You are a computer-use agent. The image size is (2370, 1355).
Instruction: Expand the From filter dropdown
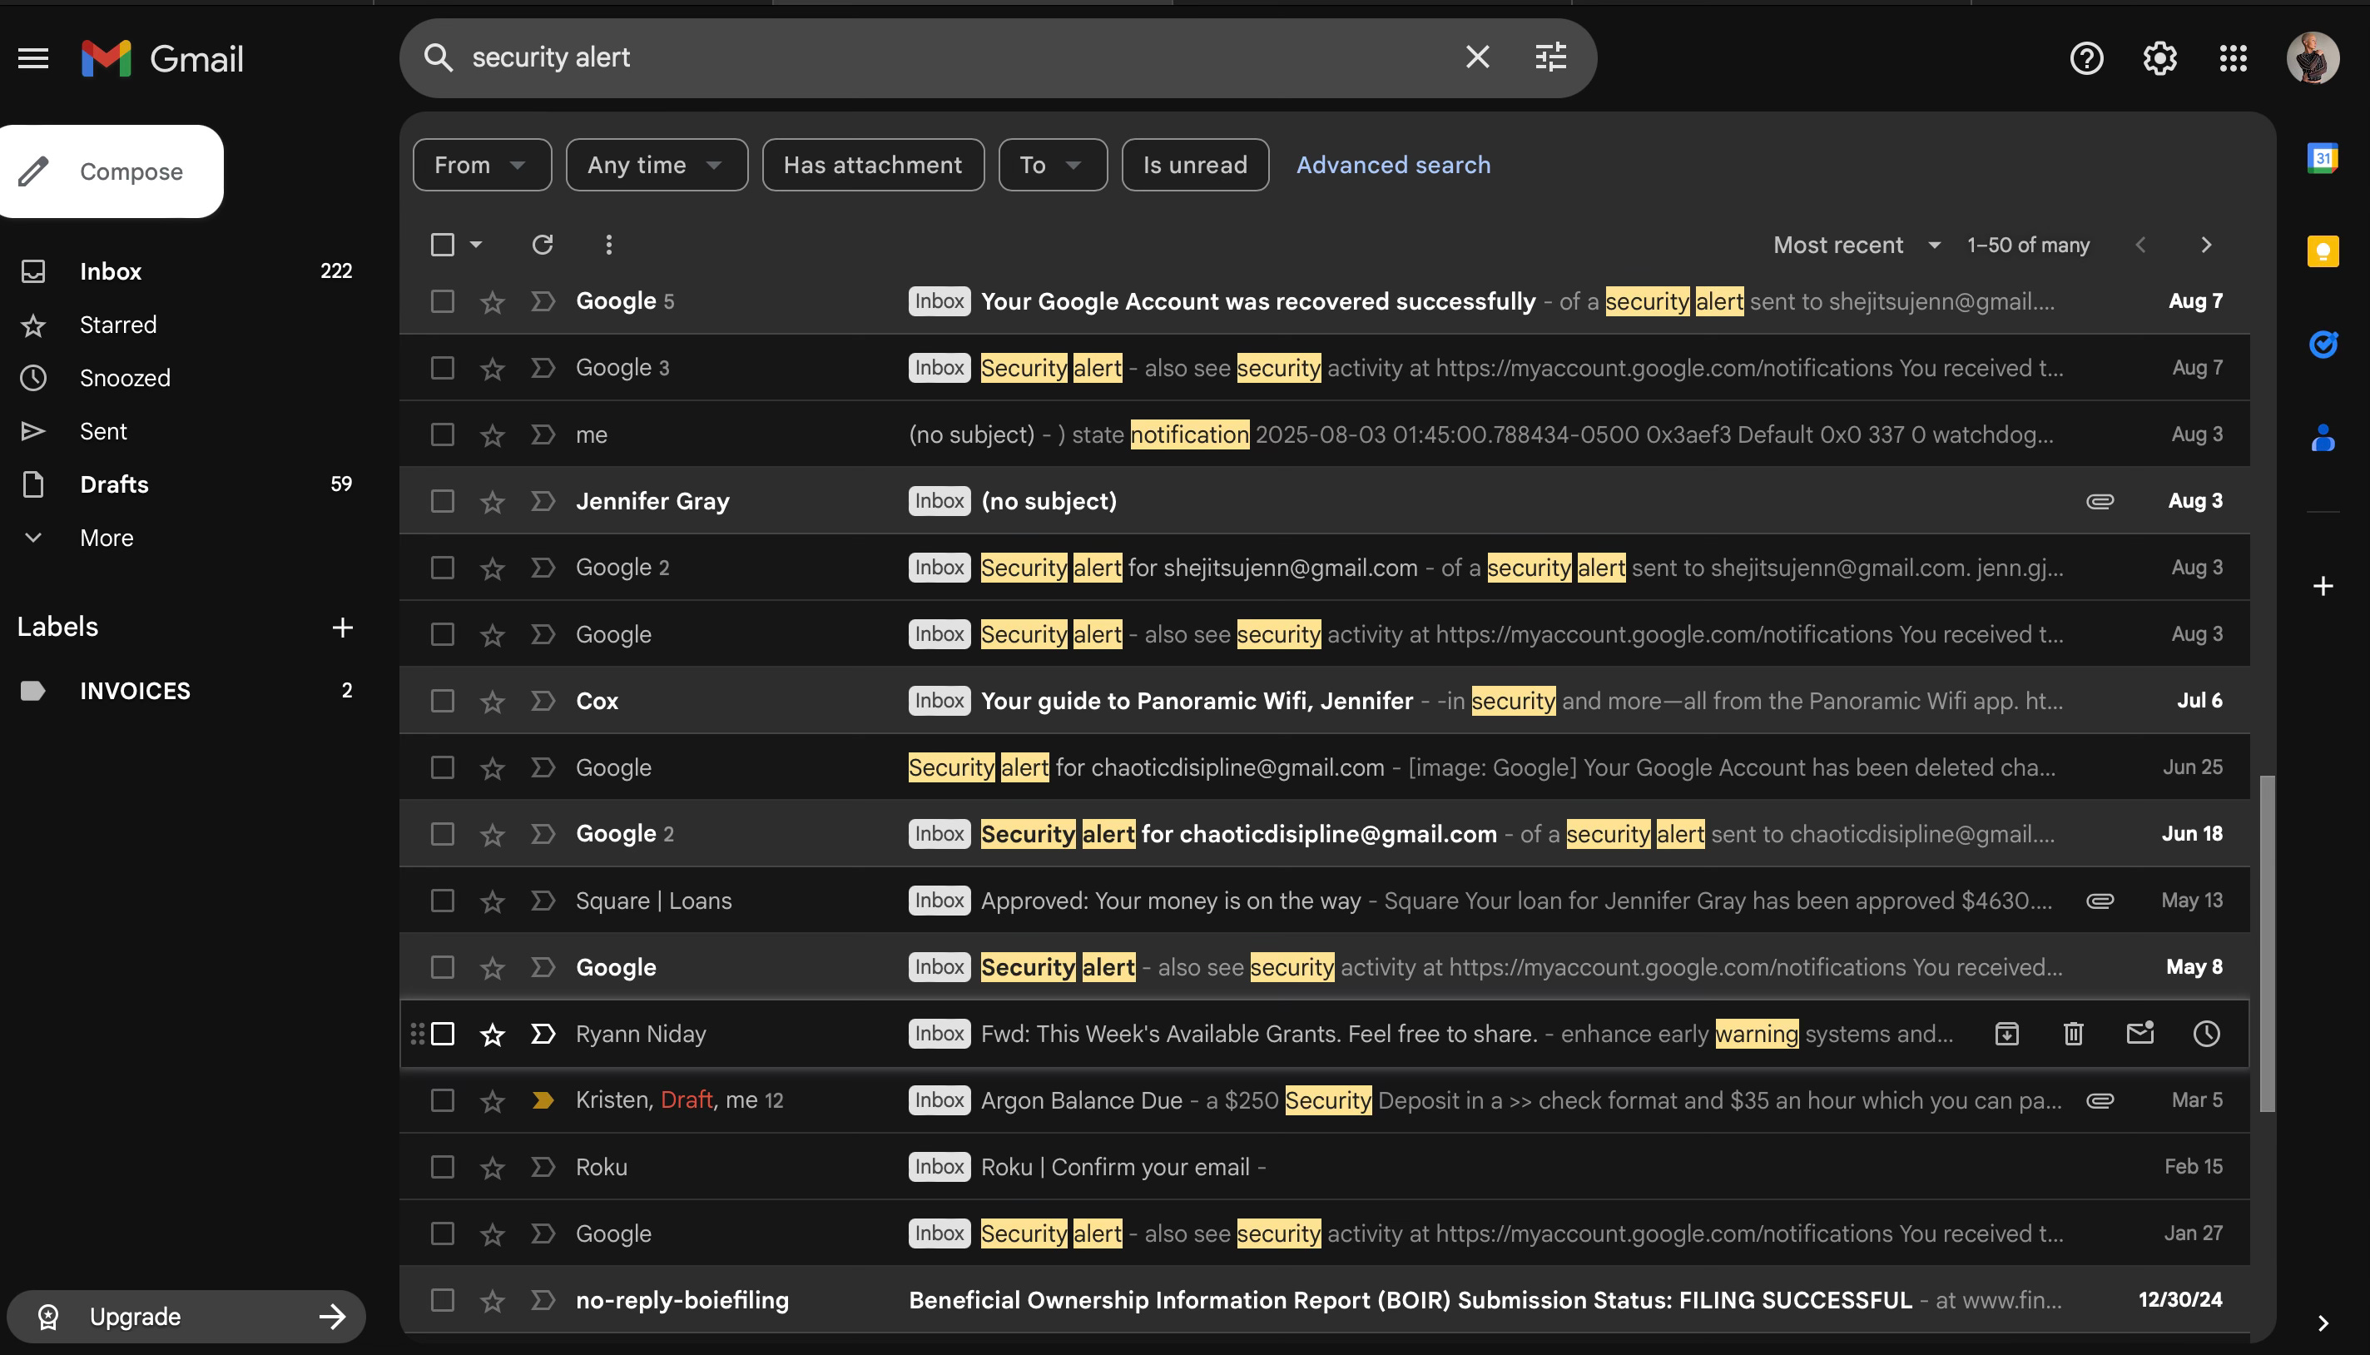481,165
